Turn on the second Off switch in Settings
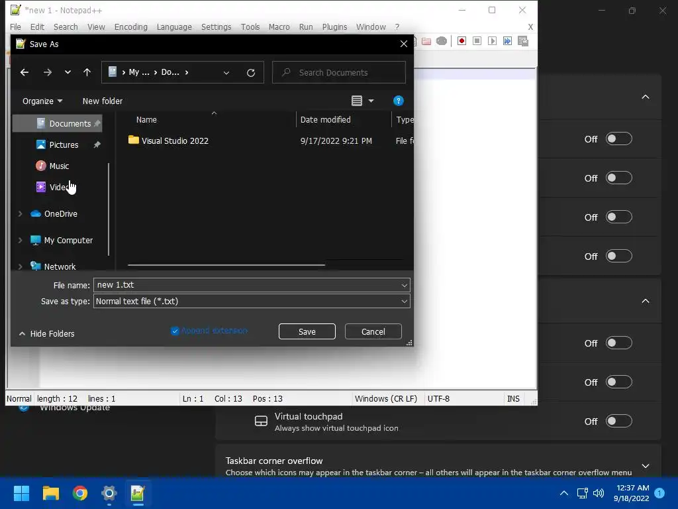Screen dimensions: 678x509 (x=619, y=178)
